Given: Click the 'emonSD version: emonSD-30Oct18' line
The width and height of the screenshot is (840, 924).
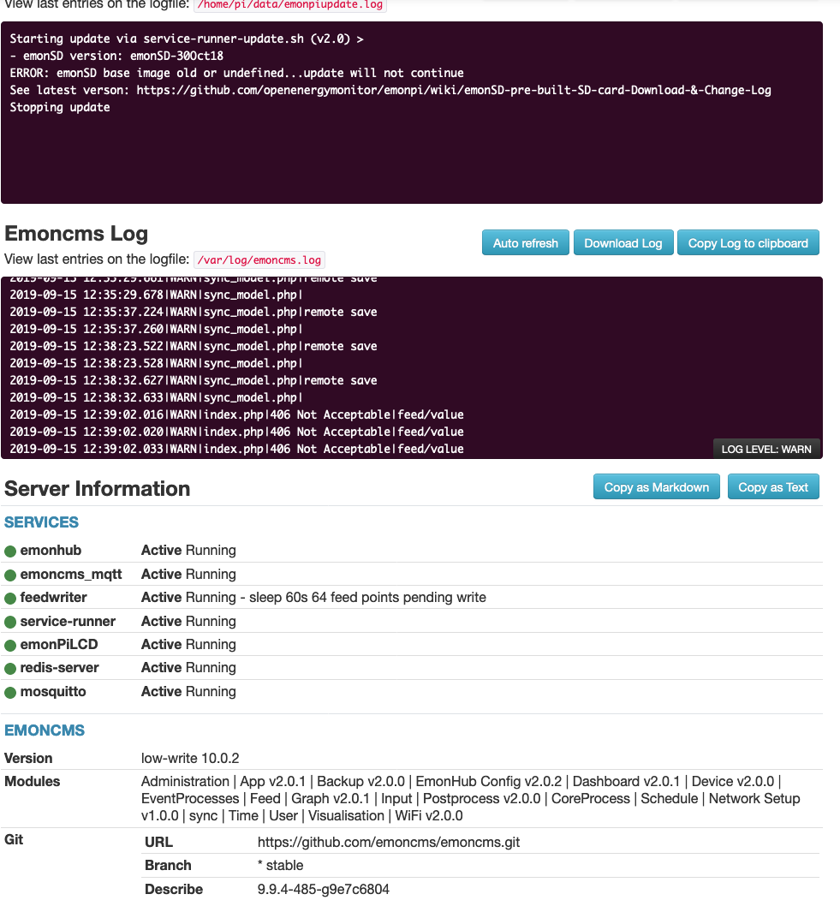Looking at the screenshot, I should pyautogui.click(x=116, y=56).
